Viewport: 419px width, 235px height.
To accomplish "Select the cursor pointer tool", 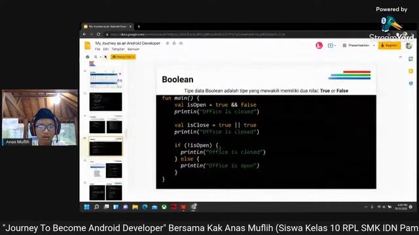I will 105,57.
